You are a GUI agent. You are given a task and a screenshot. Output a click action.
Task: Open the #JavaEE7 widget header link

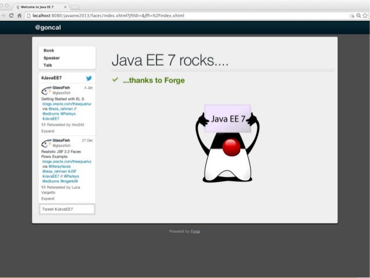[x=52, y=78]
